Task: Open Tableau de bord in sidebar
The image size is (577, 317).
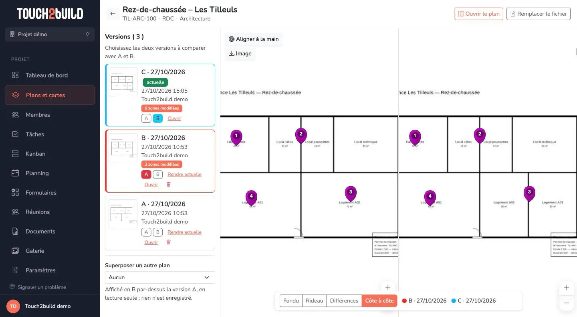Action: pyautogui.click(x=50, y=75)
